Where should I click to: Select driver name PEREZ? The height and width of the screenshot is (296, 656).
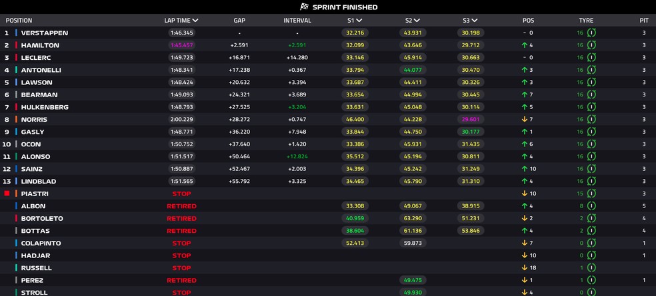[32, 280]
